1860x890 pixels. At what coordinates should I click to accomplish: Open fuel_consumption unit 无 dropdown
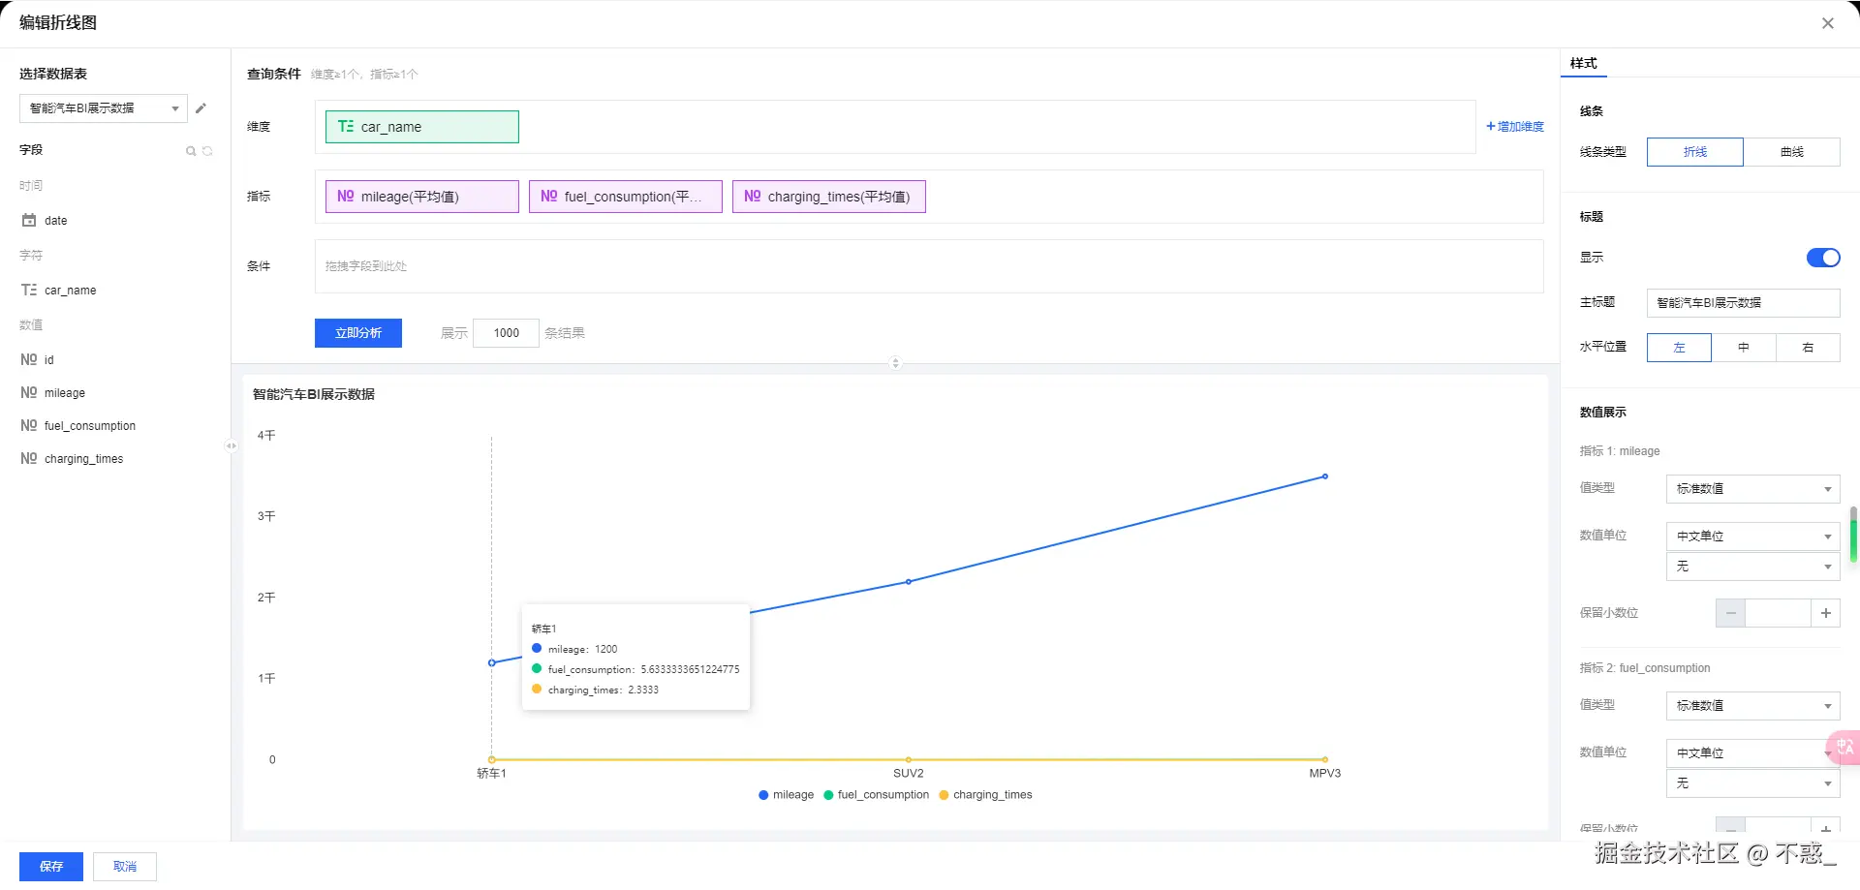1752,783
